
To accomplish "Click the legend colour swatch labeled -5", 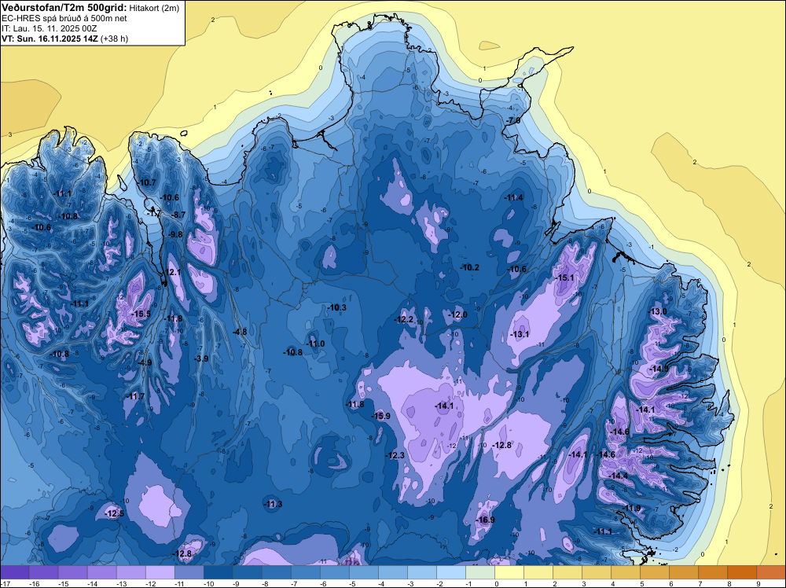I will coord(364,572).
